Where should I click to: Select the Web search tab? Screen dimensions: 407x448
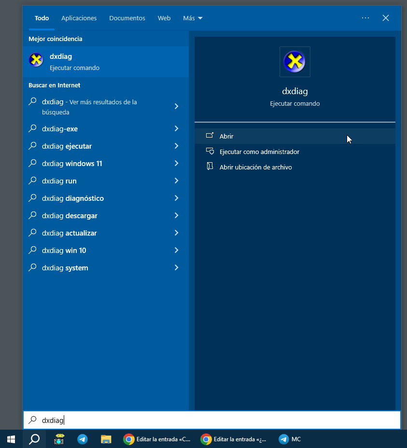coord(164,18)
